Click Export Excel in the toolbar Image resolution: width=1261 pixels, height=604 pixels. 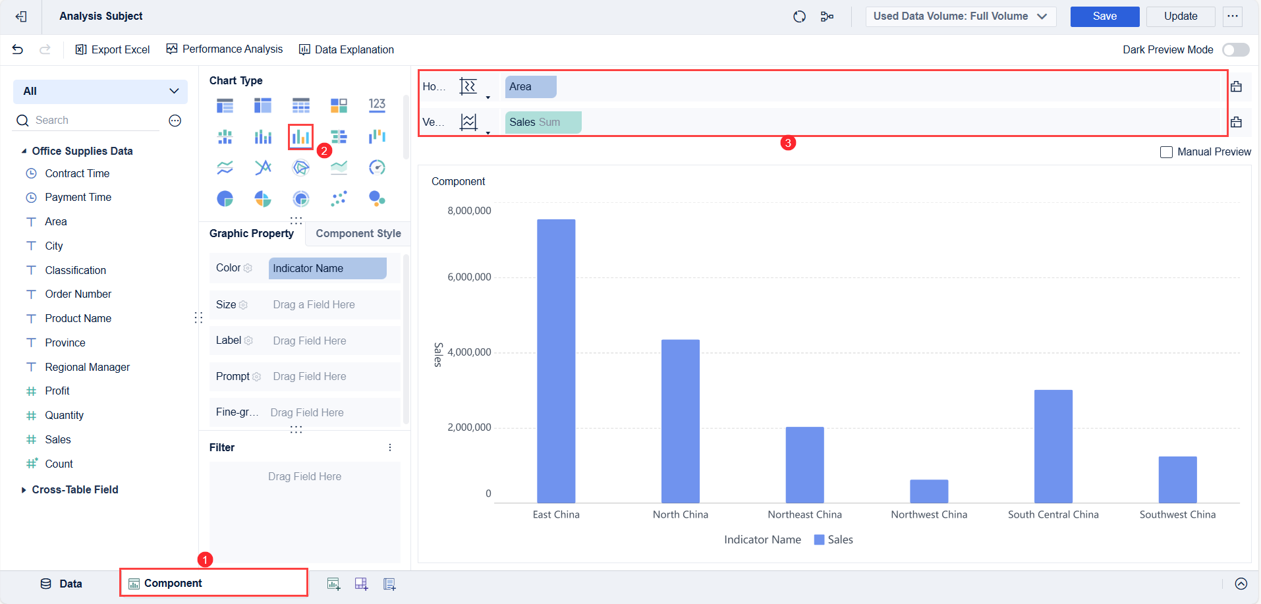tap(113, 49)
